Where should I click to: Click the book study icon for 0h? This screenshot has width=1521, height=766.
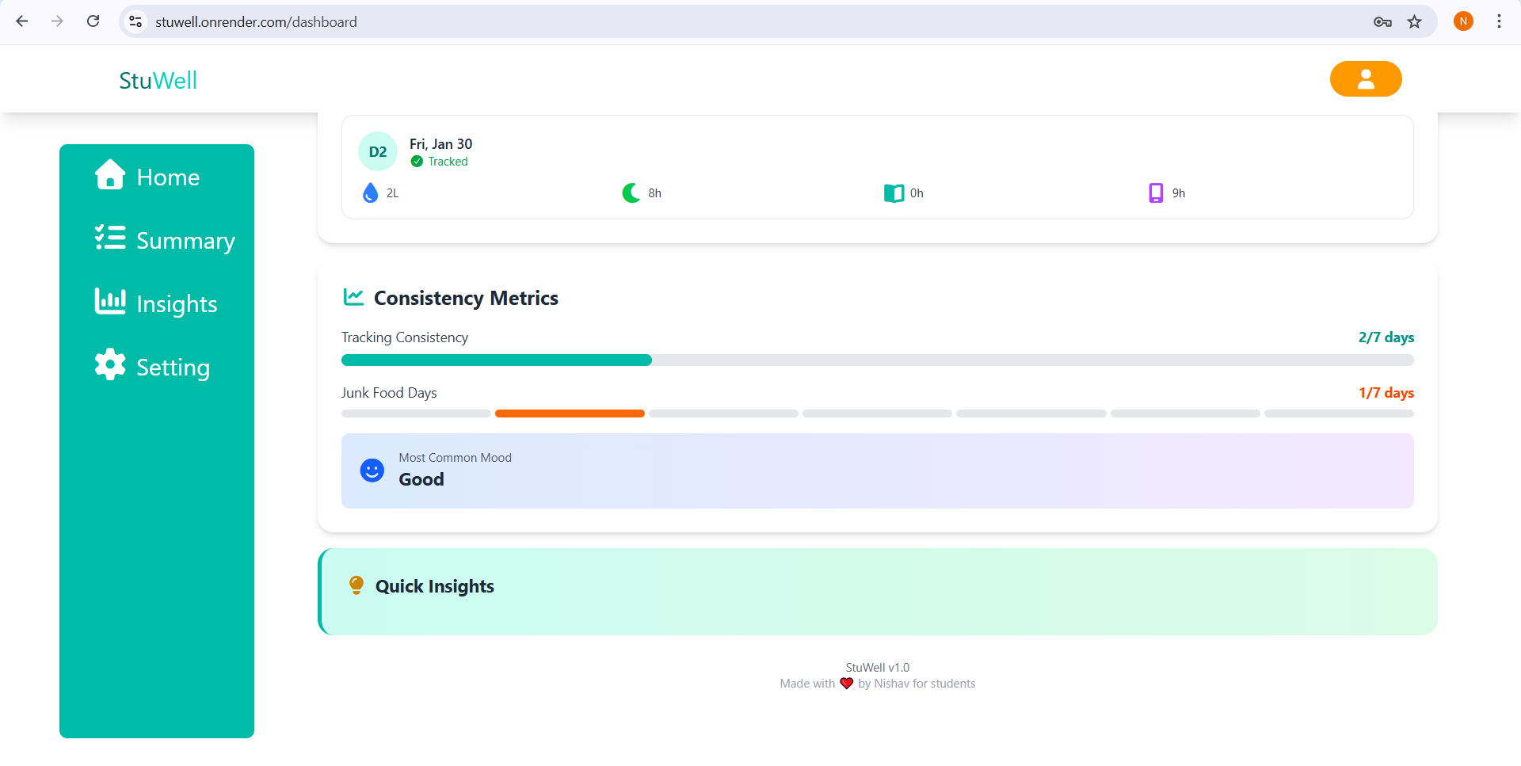894,193
